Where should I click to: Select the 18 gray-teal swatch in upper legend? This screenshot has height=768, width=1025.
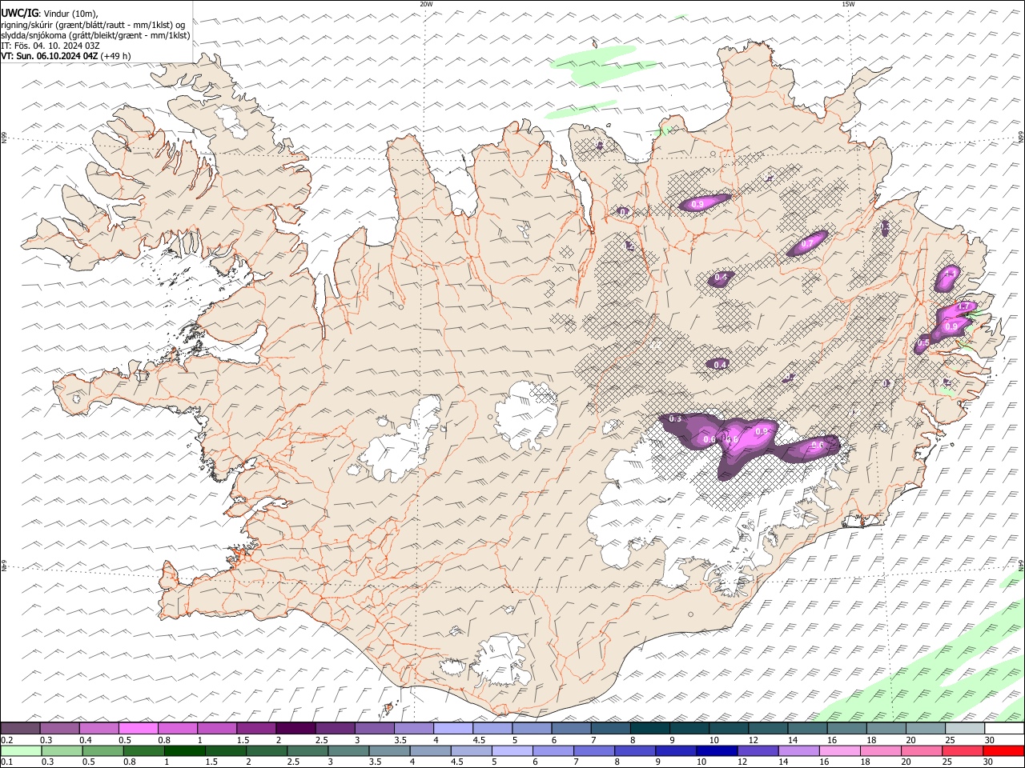tap(886, 728)
